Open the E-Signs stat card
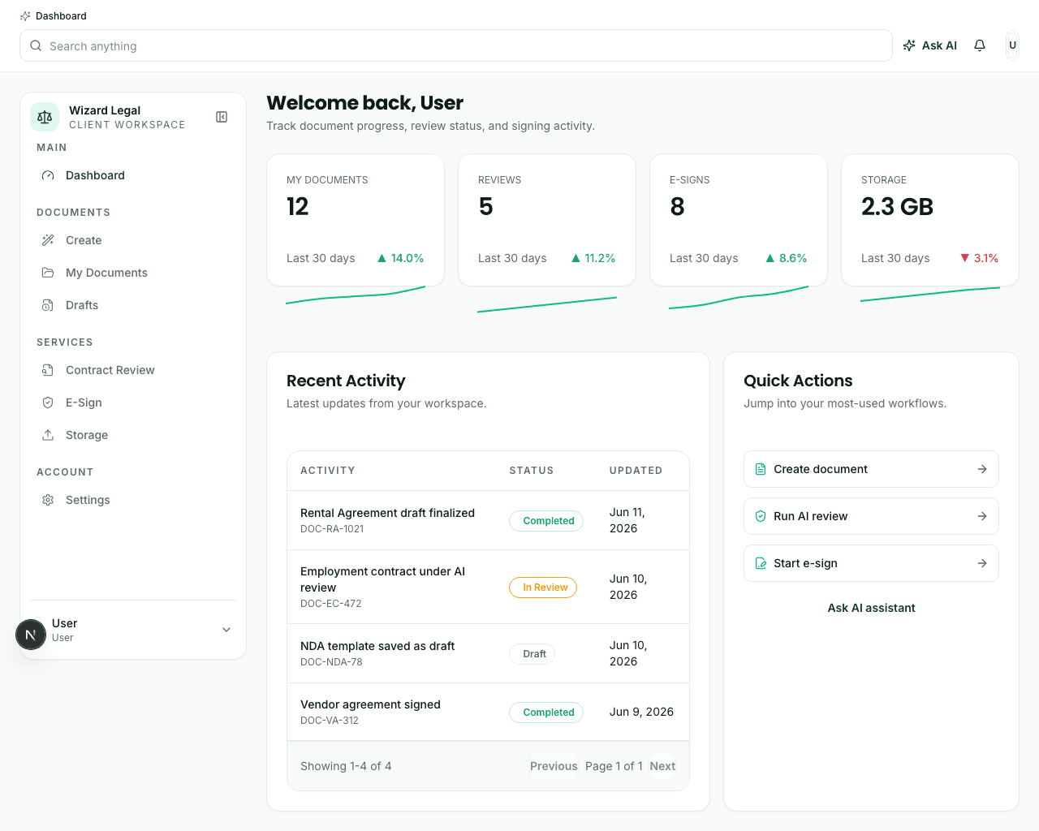Viewport: 1039px width, 831px height. click(x=739, y=220)
